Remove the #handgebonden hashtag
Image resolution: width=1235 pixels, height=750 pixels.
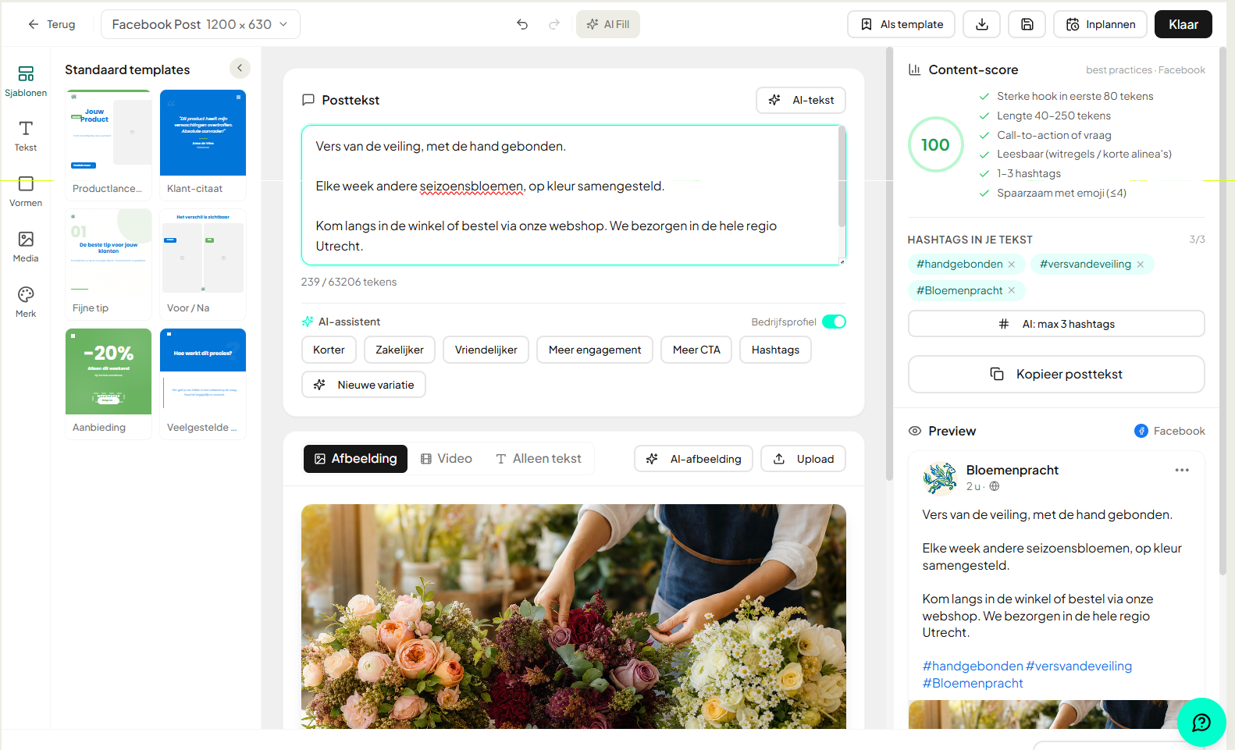coord(1012,265)
